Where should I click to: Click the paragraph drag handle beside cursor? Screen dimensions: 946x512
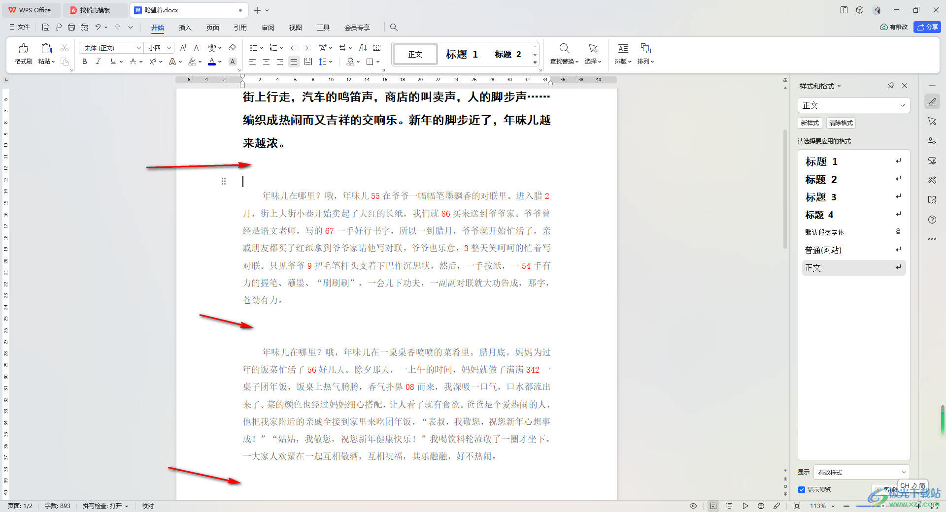pyautogui.click(x=224, y=181)
